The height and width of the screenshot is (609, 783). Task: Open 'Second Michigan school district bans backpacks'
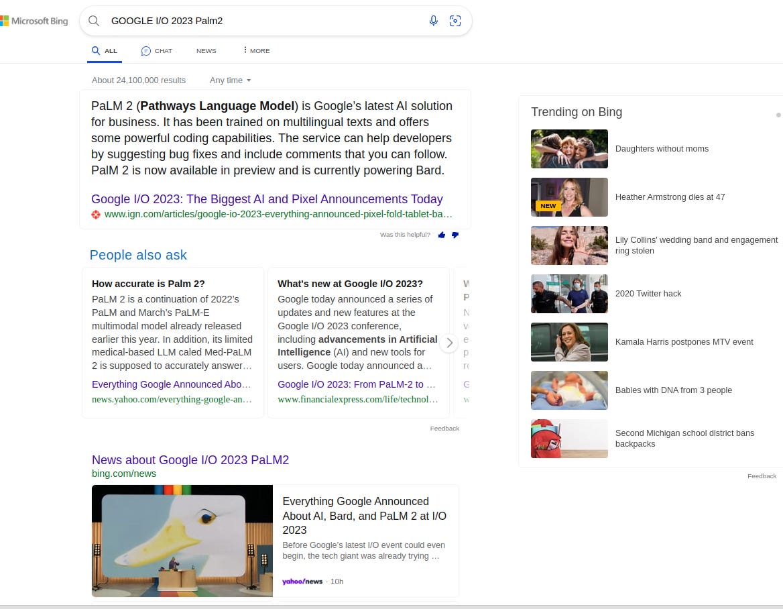click(x=684, y=439)
